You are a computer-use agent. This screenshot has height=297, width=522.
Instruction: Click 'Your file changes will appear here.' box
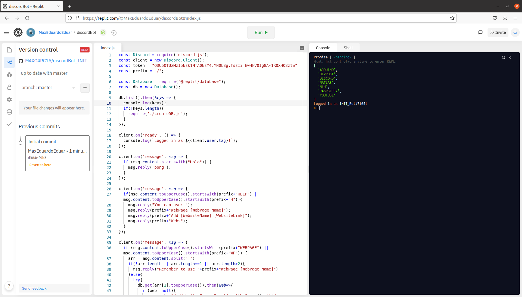pyautogui.click(x=54, y=108)
